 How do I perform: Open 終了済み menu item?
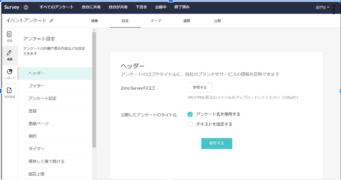pyautogui.click(x=182, y=7)
